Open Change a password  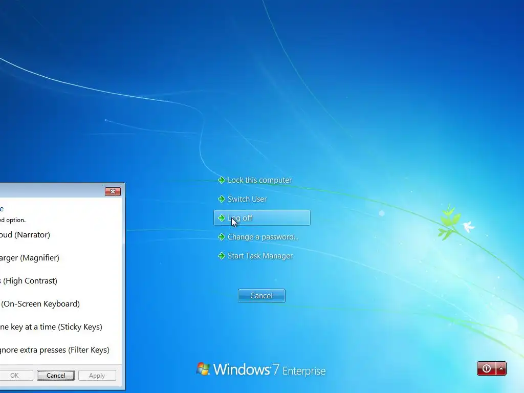[263, 237]
